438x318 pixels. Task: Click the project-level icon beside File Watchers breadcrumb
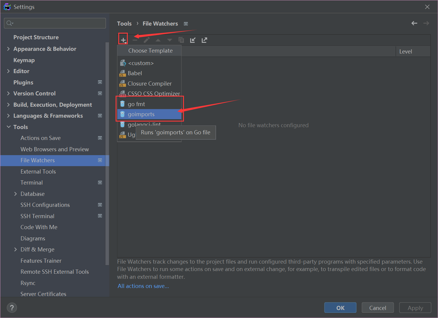coord(186,24)
